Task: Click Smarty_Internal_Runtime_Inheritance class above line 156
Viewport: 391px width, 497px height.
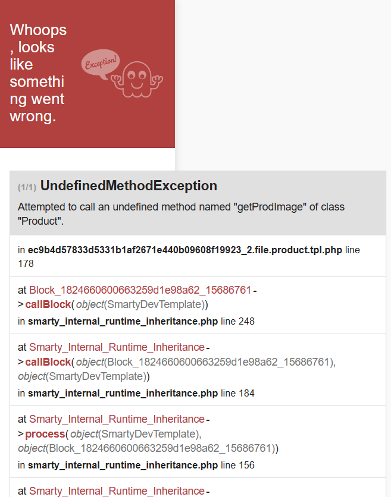Action: pyautogui.click(x=117, y=419)
